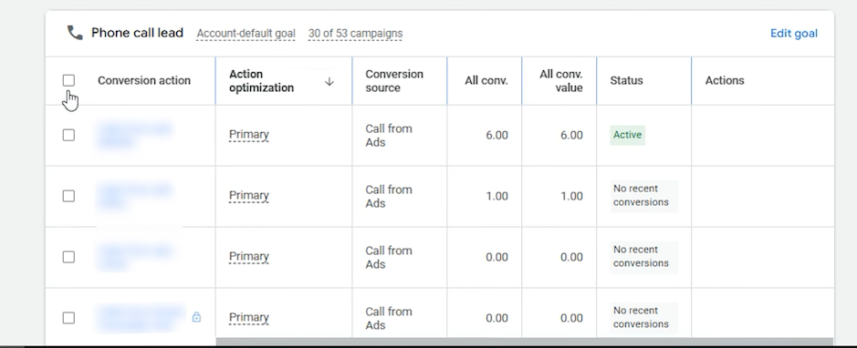This screenshot has height=348, width=857.
Task: Select the checkbox of the 1.00 conversions row
Action: (x=68, y=196)
